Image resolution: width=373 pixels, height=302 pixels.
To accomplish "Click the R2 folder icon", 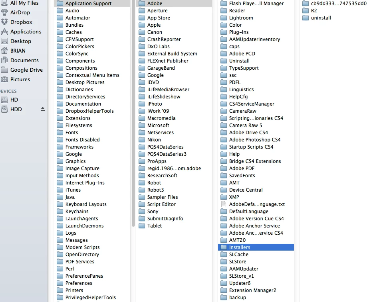I will (306, 11).
